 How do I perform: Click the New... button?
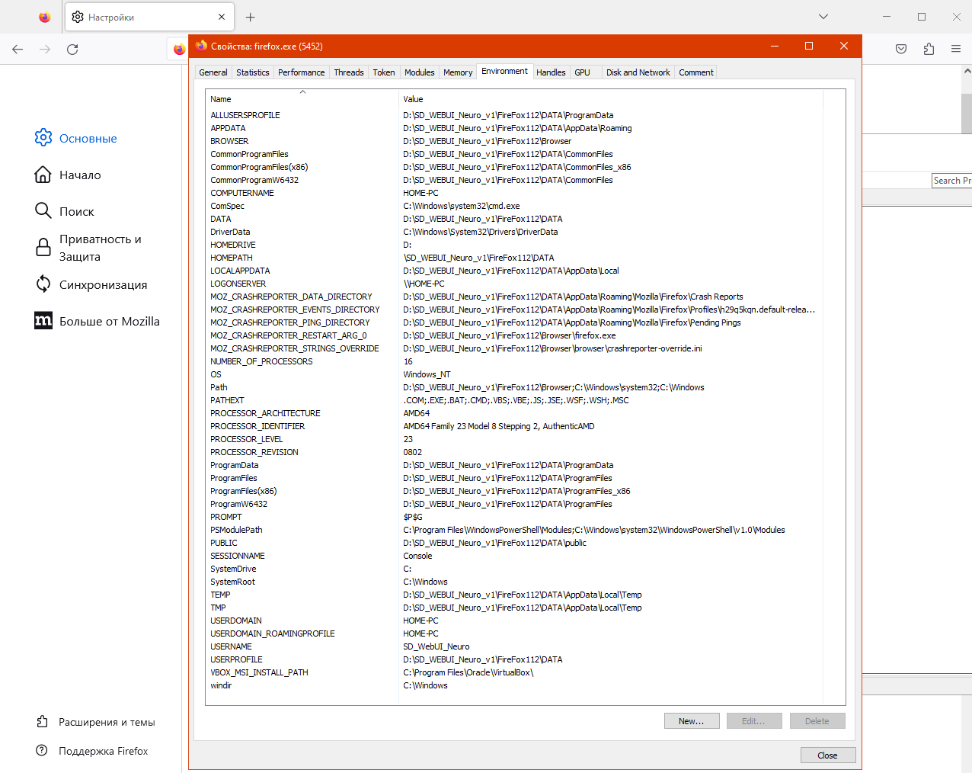click(692, 721)
